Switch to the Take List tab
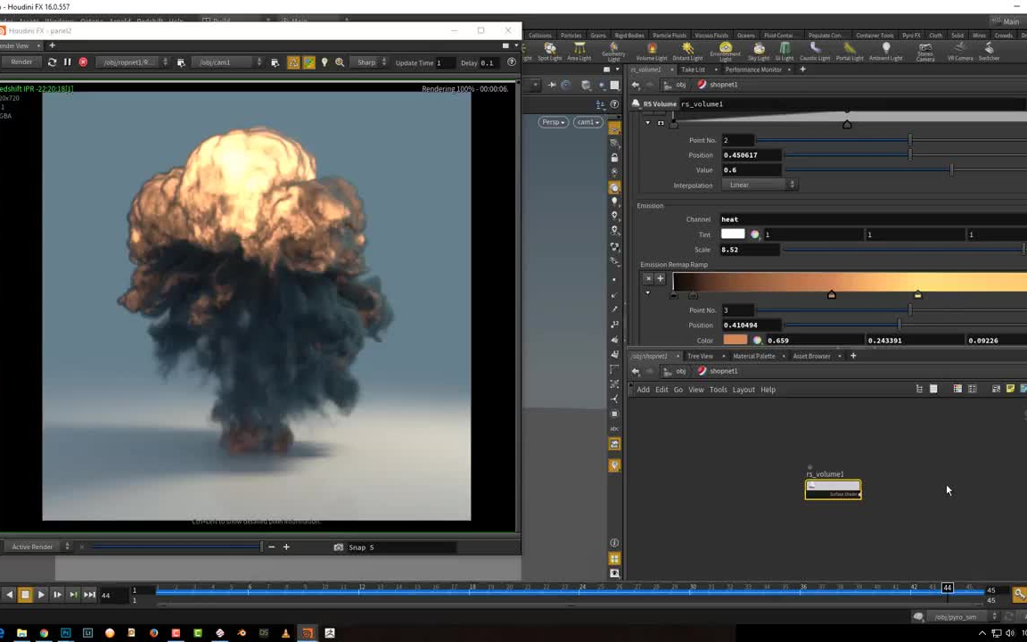1027x642 pixels. click(693, 70)
